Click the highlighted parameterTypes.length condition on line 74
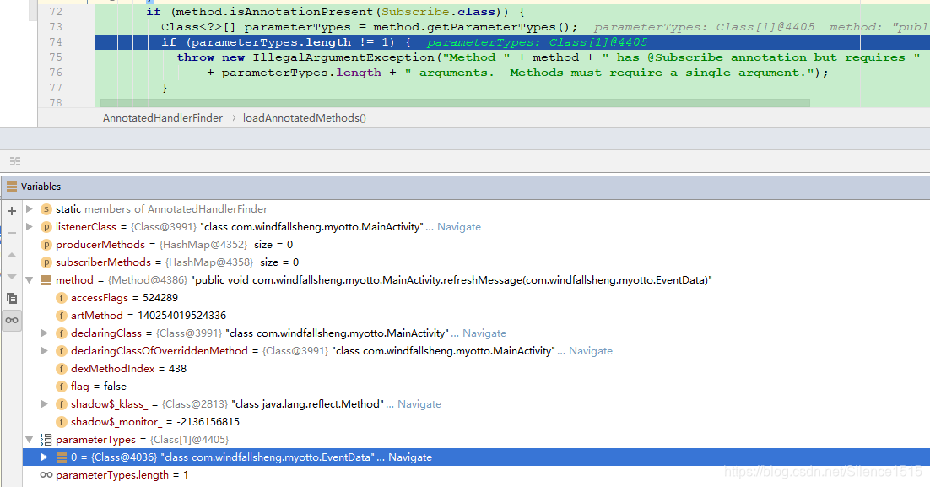930x487 pixels. point(292,42)
